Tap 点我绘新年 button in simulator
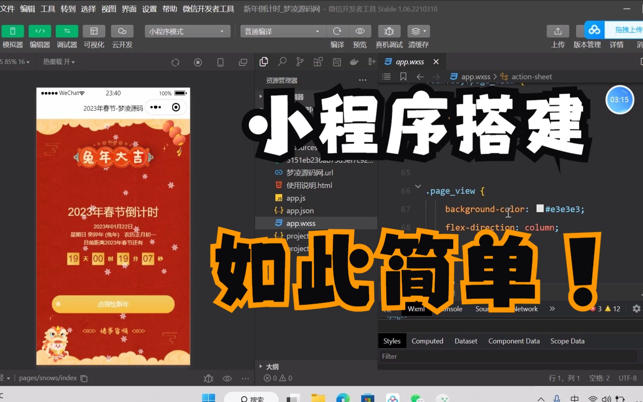This screenshot has width=643, height=402. click(x=113, y=304)
